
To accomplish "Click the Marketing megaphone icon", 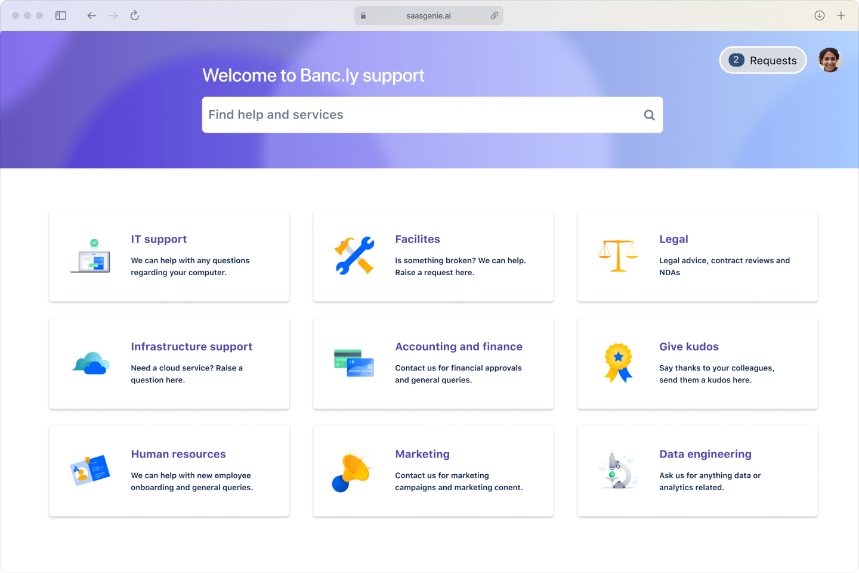I will (352, 472).
